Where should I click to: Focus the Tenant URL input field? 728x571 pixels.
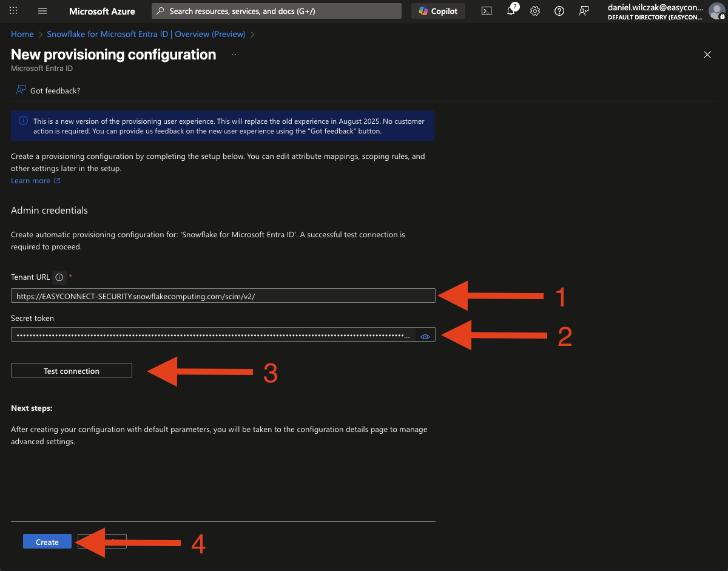click(223, 296)
